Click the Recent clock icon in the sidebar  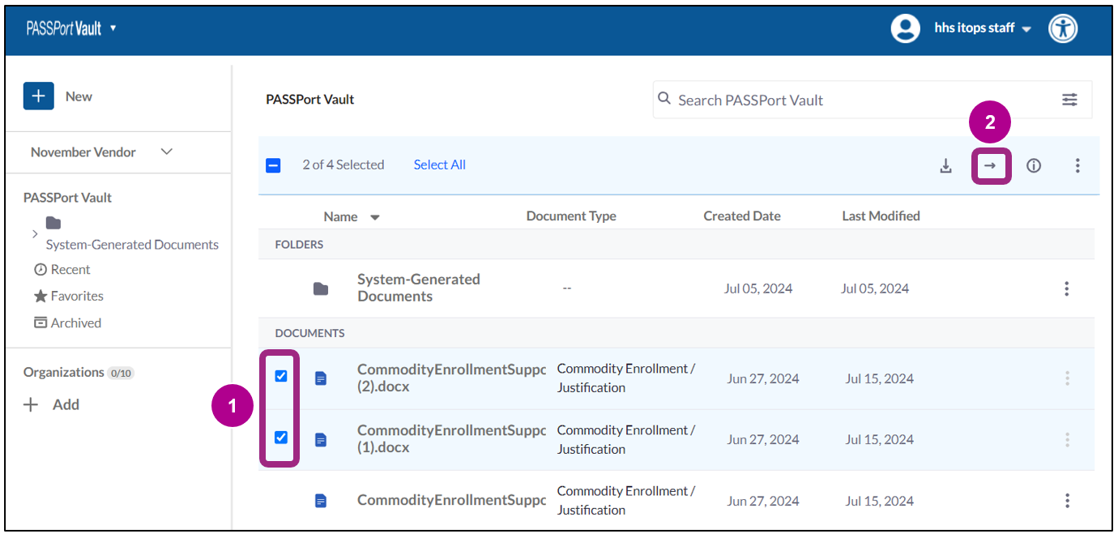(39, 269)
